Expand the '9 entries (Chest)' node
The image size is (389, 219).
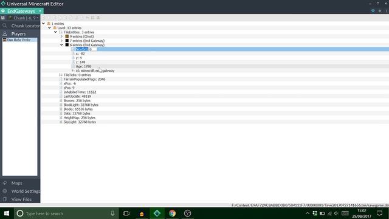pyautogui.click(x=61, y=36)
